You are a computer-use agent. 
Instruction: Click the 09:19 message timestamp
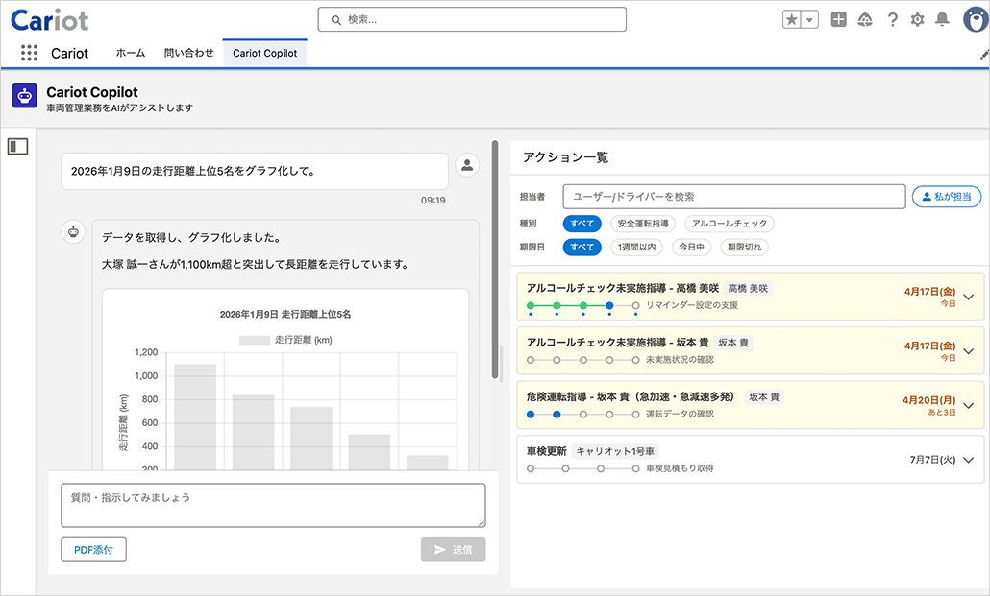[433, 200]
